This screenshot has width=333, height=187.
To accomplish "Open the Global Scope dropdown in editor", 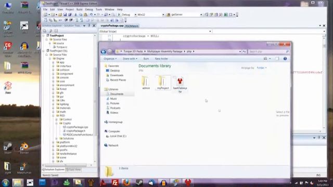I will (x=210, y=31).
